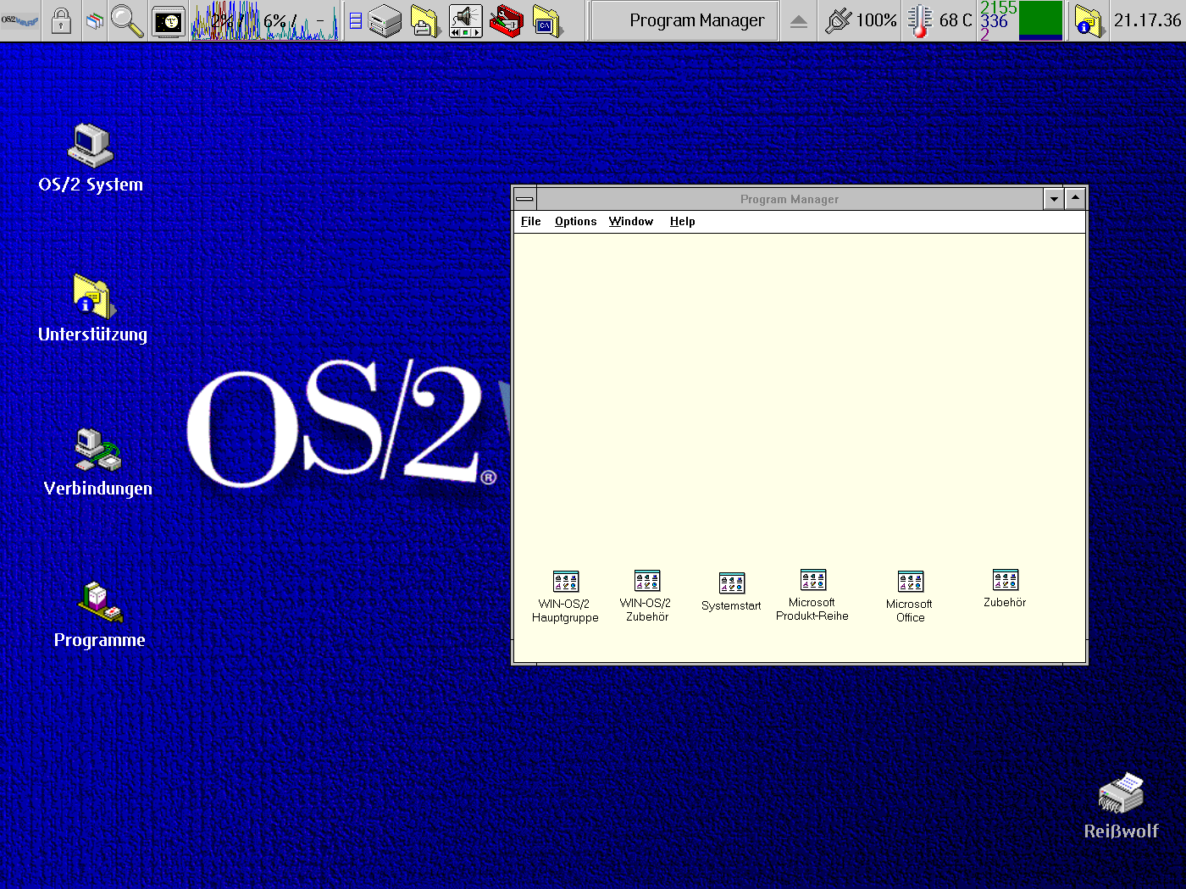Open the command prompts folder icon

coord(547,21)
